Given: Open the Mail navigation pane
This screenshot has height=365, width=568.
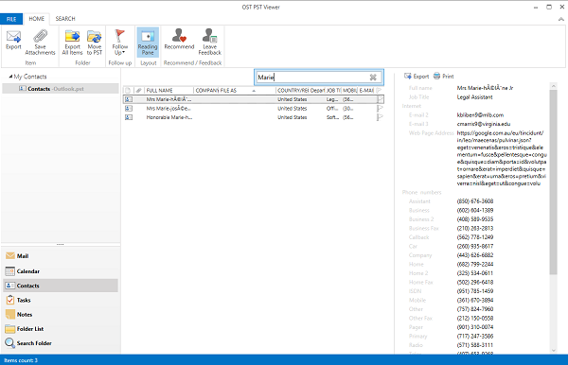Looking at the screenshot, I should (61, 255).
